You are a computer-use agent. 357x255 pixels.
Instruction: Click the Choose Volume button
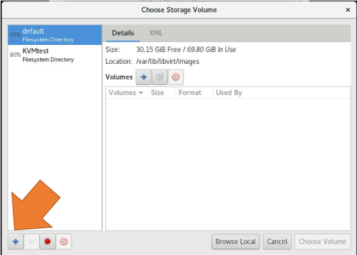point(322,241)
